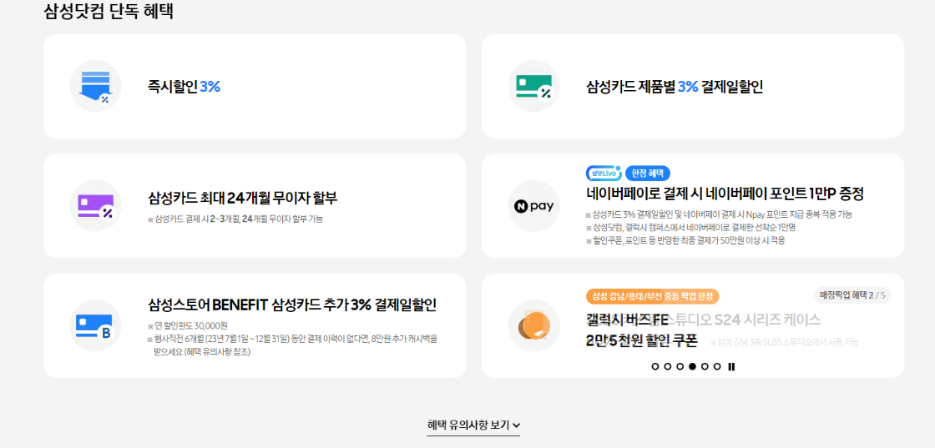Click the 8만원 추가 캐시백 note
Viewport: 935px width, 448px height.
pos(292,345)
